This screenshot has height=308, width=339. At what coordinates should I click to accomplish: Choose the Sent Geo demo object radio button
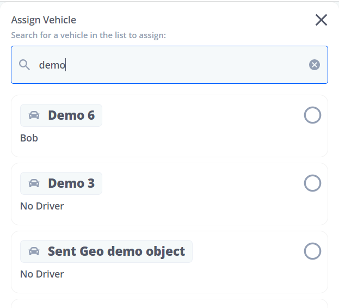(312, 251)
